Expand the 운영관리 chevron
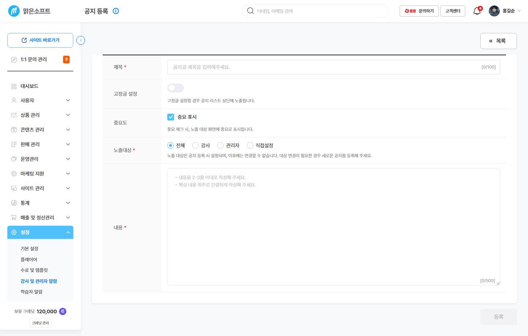Viewport: 528px width, 336px height. click(x=68, y=159)
